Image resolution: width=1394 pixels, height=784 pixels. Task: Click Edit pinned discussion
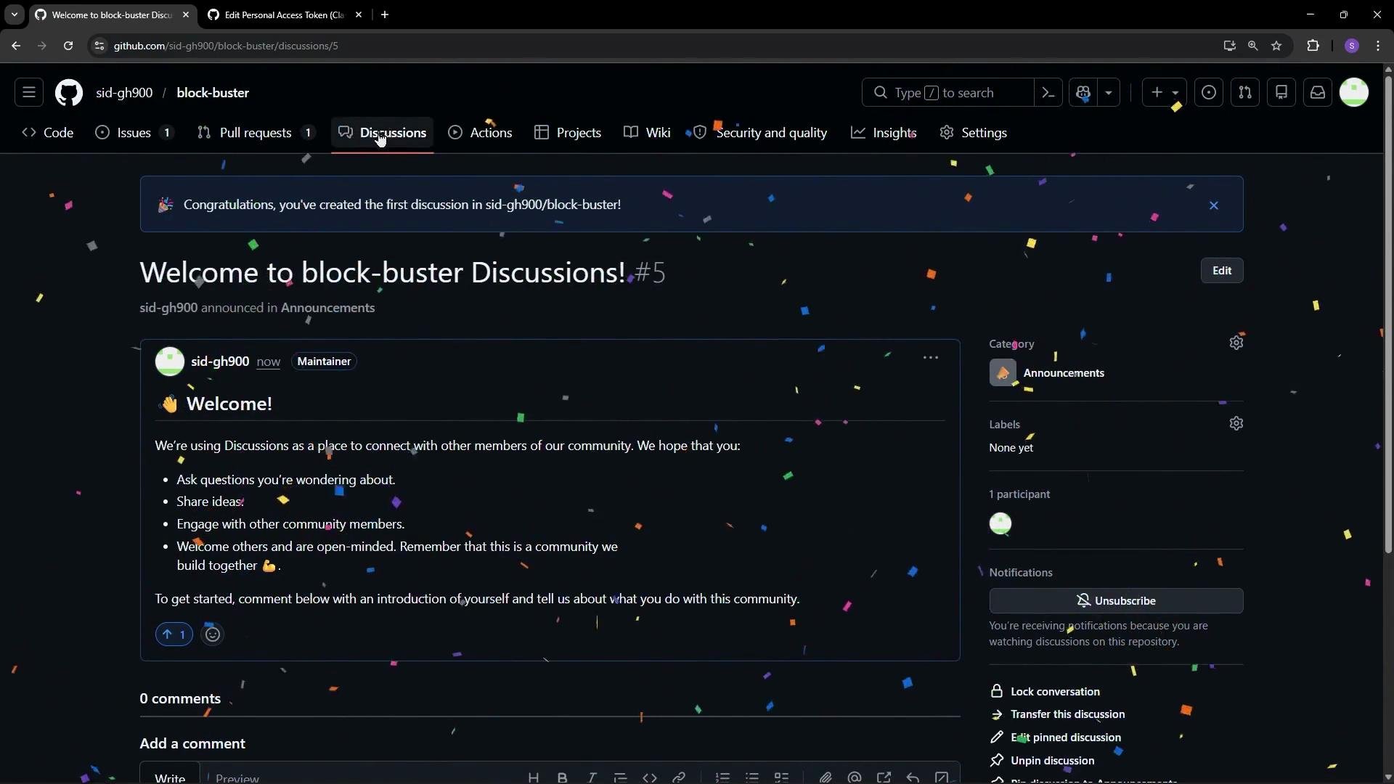point(1056,738)
